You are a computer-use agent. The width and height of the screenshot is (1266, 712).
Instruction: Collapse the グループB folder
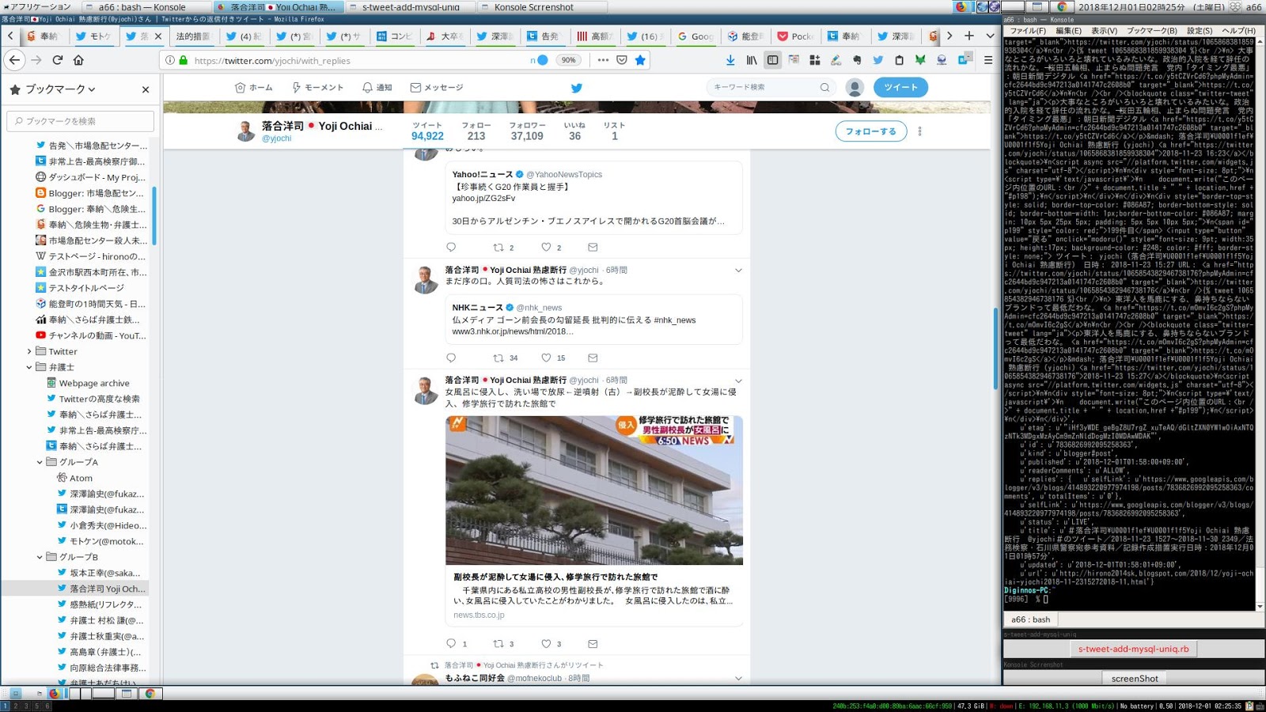tap(40, 557)
